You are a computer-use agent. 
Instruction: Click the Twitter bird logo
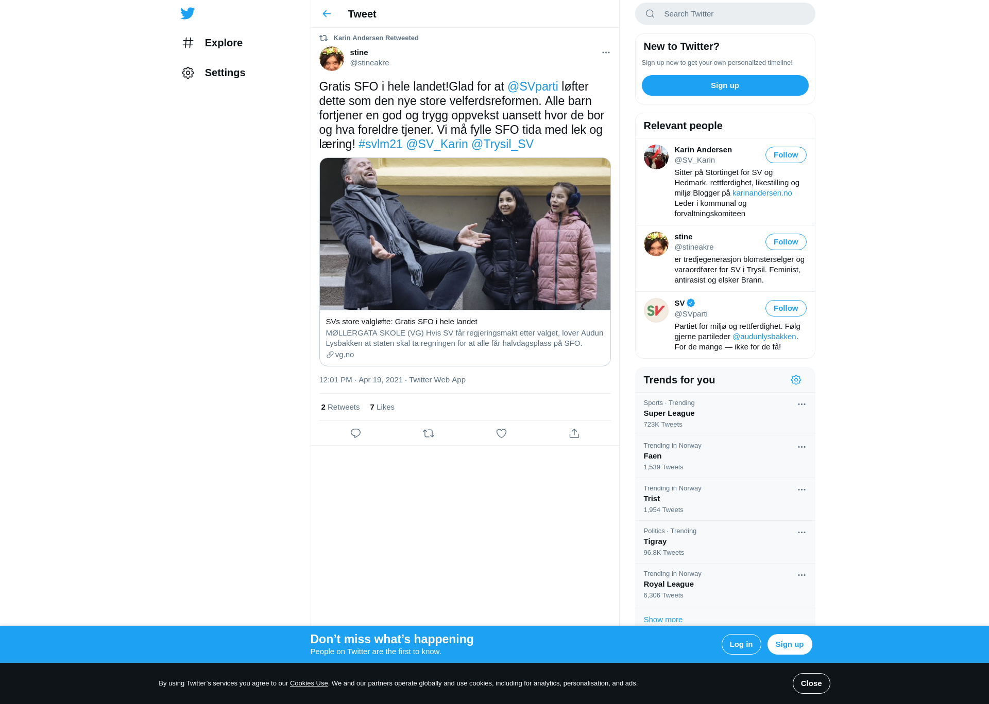[187, 13]
